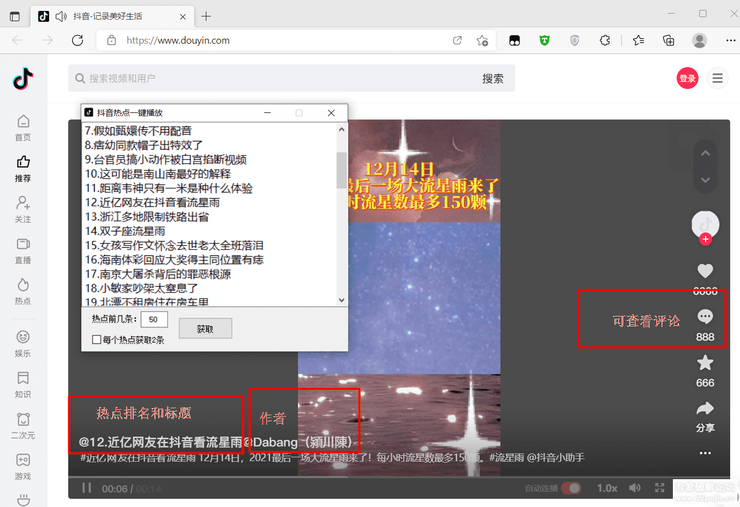Toggle the 自动连播 autoplay switch
Viewport: 740px width, 507px height.
pyautogui.click(x=571, y=488)
